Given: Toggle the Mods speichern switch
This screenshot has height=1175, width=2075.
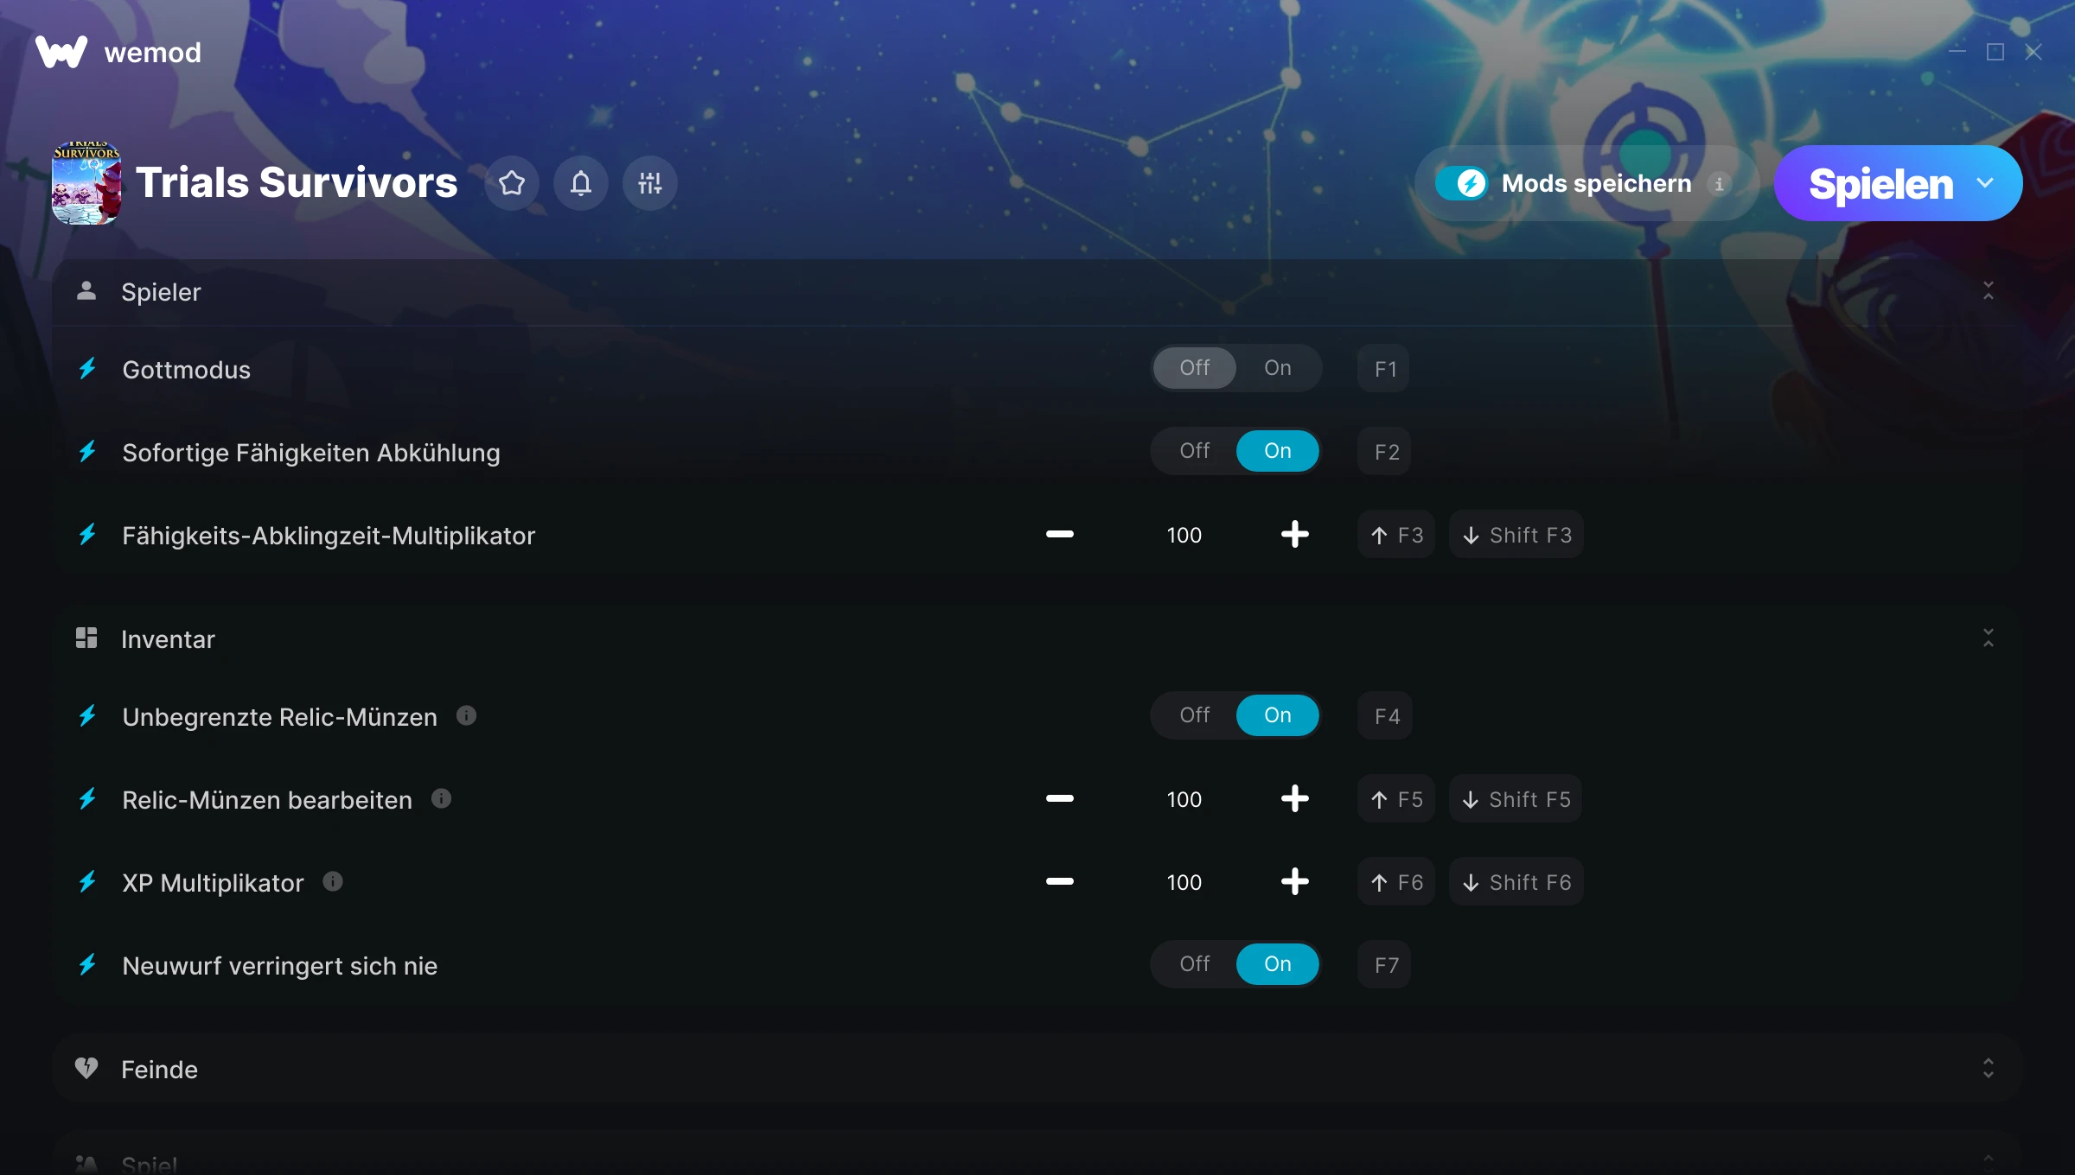Looking at the screenshot, I should (1461, 183).
